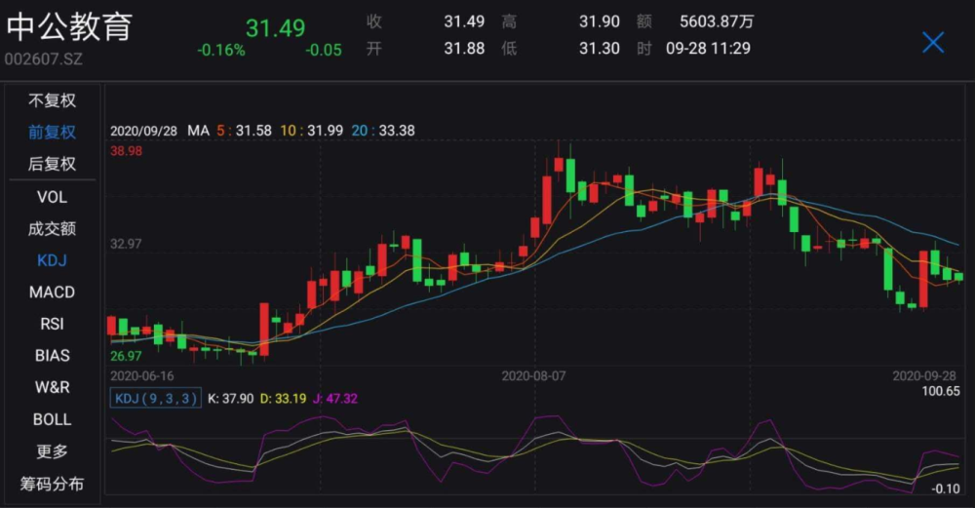Tap the 2020-08-07 date marker
Image resolution: width=975 pixels, height=508 pixels.
tap(533, 376)
